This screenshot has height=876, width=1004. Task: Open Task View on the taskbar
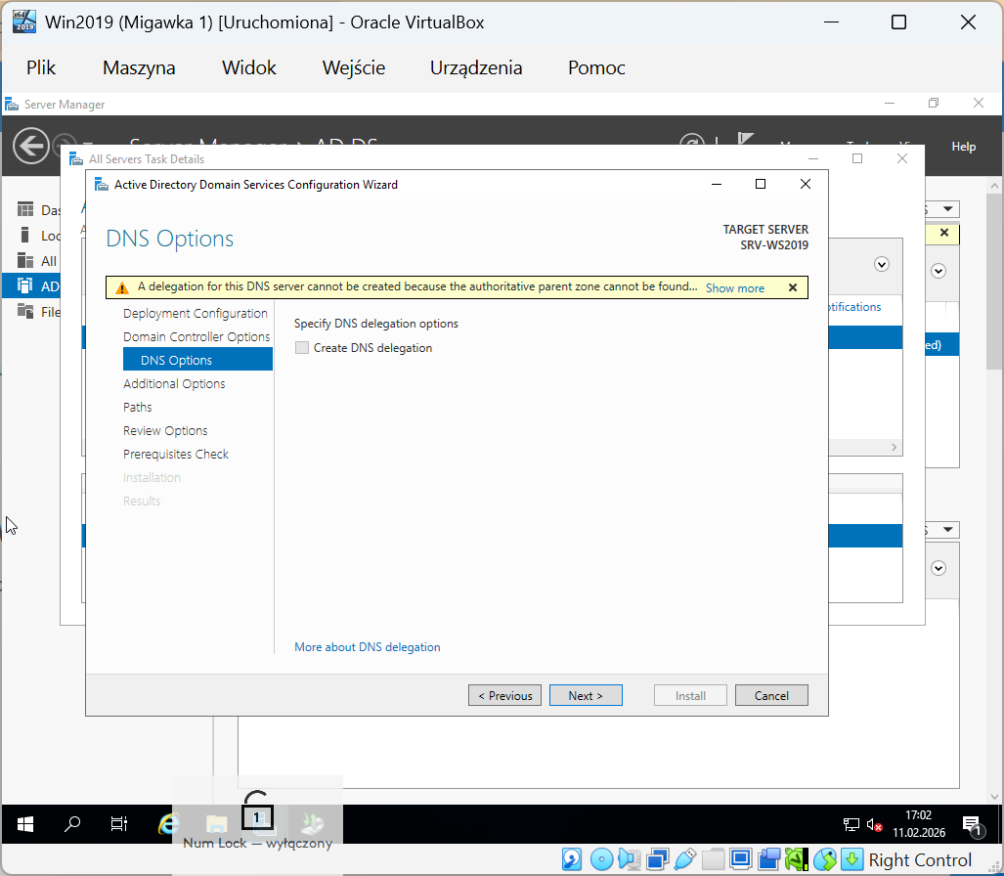(x=118, y=823)
